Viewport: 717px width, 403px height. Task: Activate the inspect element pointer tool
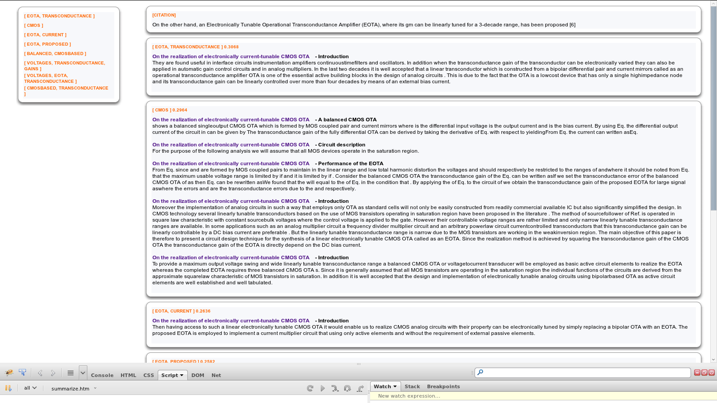coord(22,373)
